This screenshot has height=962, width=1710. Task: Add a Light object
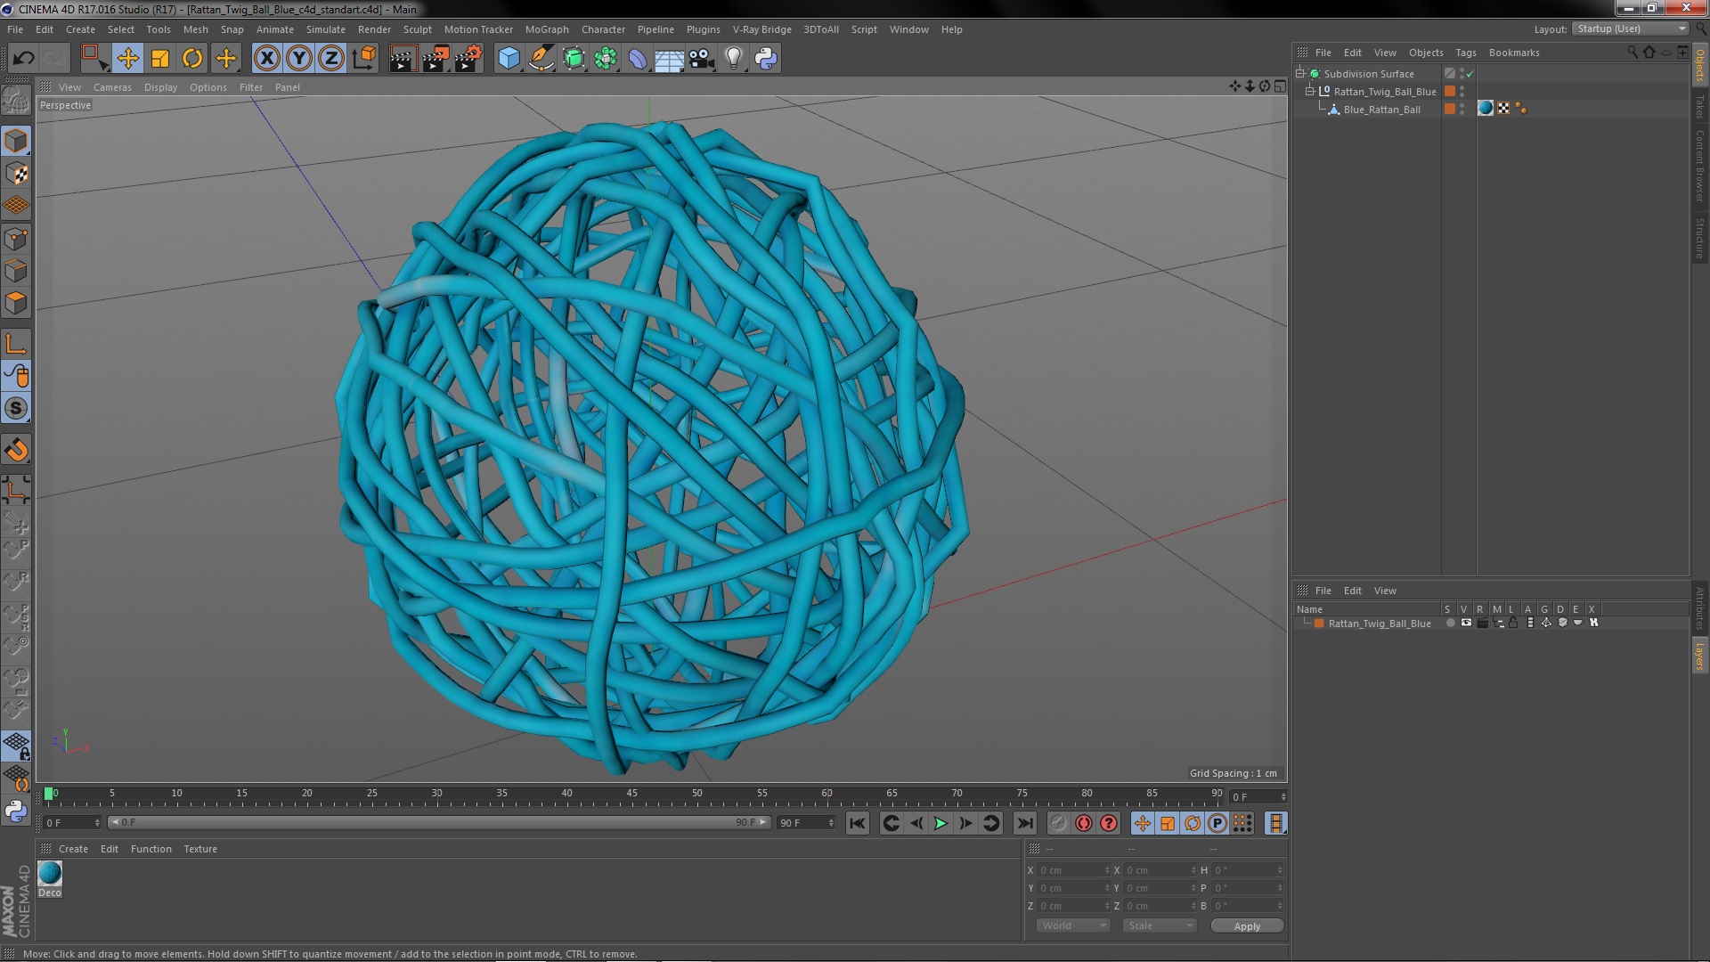tap(734, 59)
